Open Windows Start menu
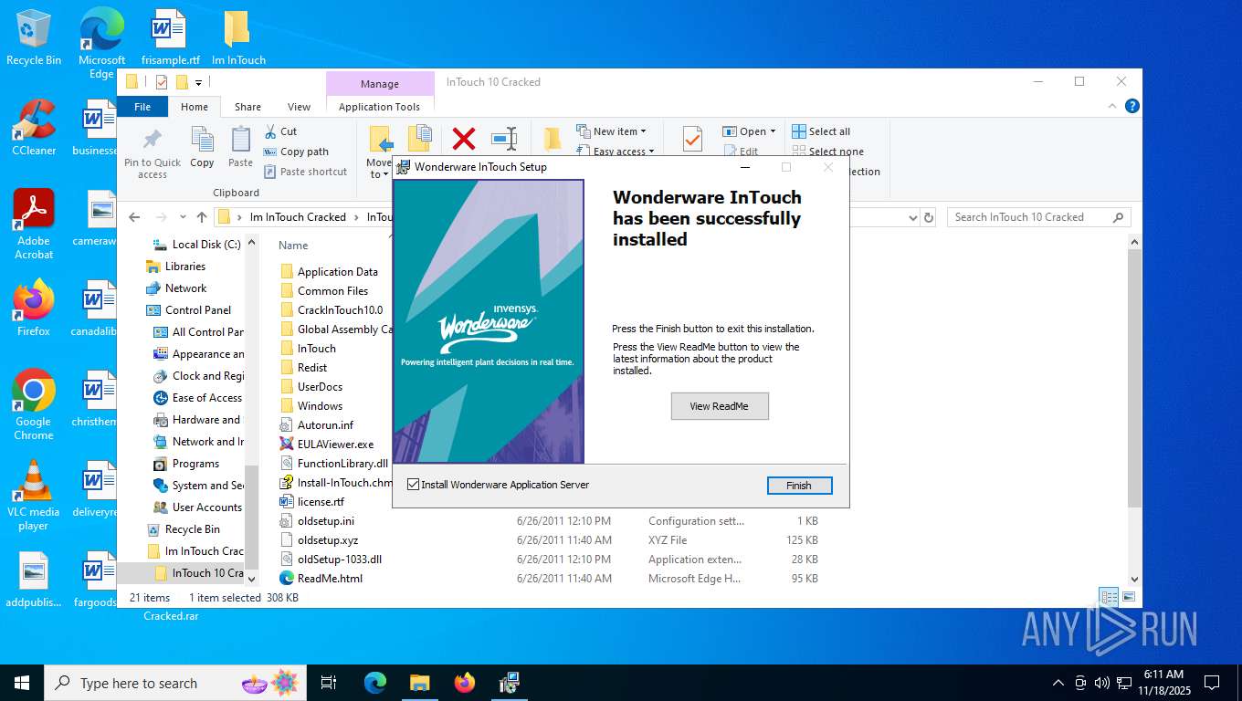 click(22, 683)
